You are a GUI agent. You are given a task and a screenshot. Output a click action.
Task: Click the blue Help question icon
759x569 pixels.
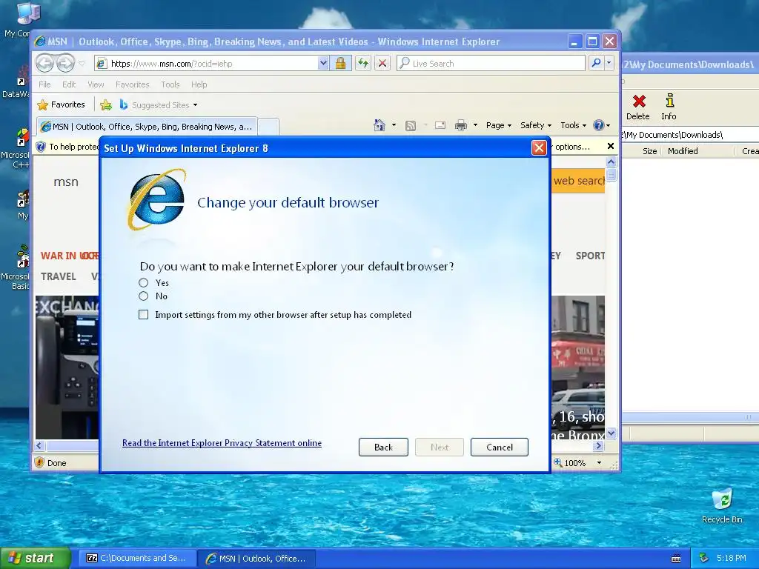[599, 125]
